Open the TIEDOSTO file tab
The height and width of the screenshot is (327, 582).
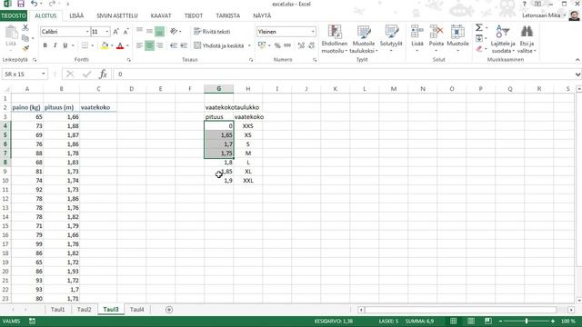[x=14, y=16]
